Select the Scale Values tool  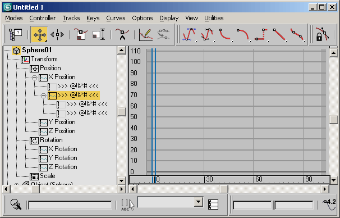coord(99,34)
